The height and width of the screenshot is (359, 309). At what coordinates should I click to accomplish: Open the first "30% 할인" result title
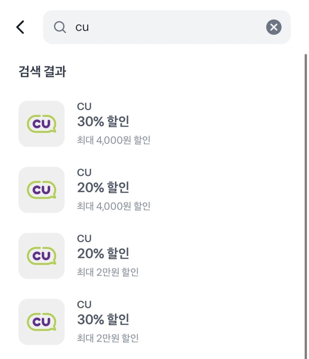click(x=103, y=122)
